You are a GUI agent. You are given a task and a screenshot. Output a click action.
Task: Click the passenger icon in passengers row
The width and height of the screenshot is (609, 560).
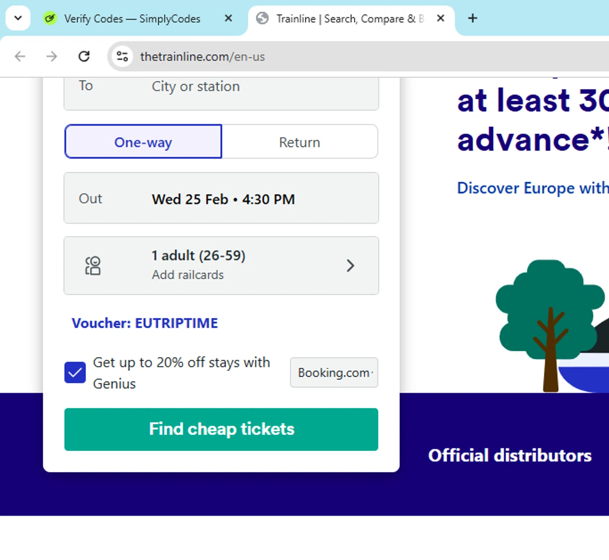[93, 266]
